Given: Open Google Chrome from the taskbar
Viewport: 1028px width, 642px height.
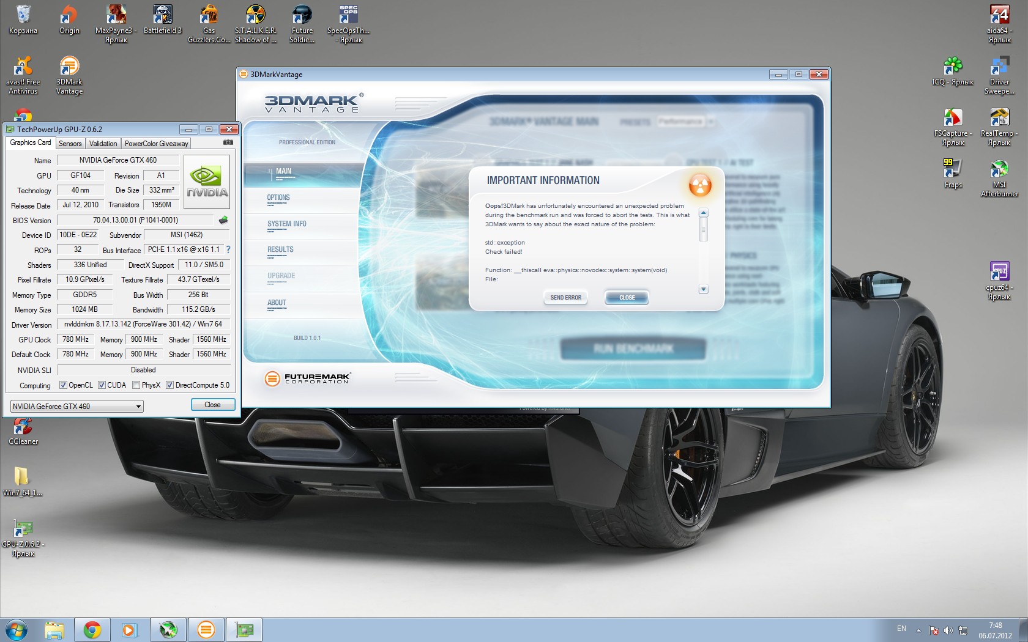Looking at the screenshot, I should point(92,630).
